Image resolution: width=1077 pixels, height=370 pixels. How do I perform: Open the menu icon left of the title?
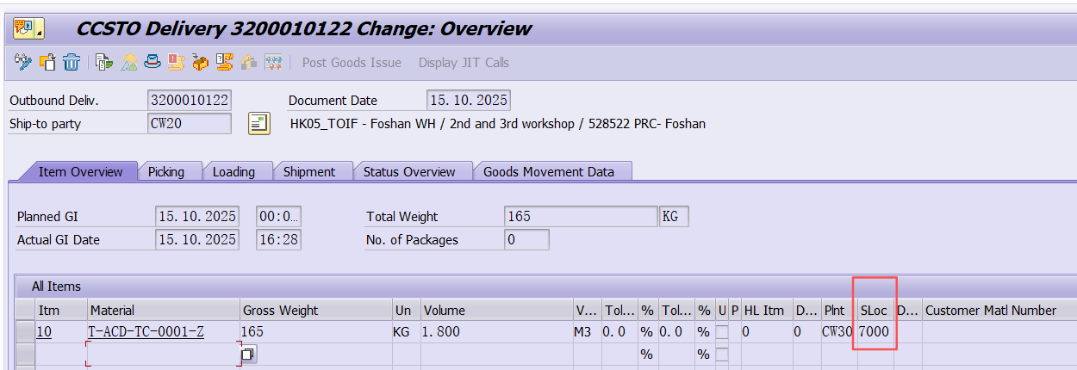click(x=24, y=28)
